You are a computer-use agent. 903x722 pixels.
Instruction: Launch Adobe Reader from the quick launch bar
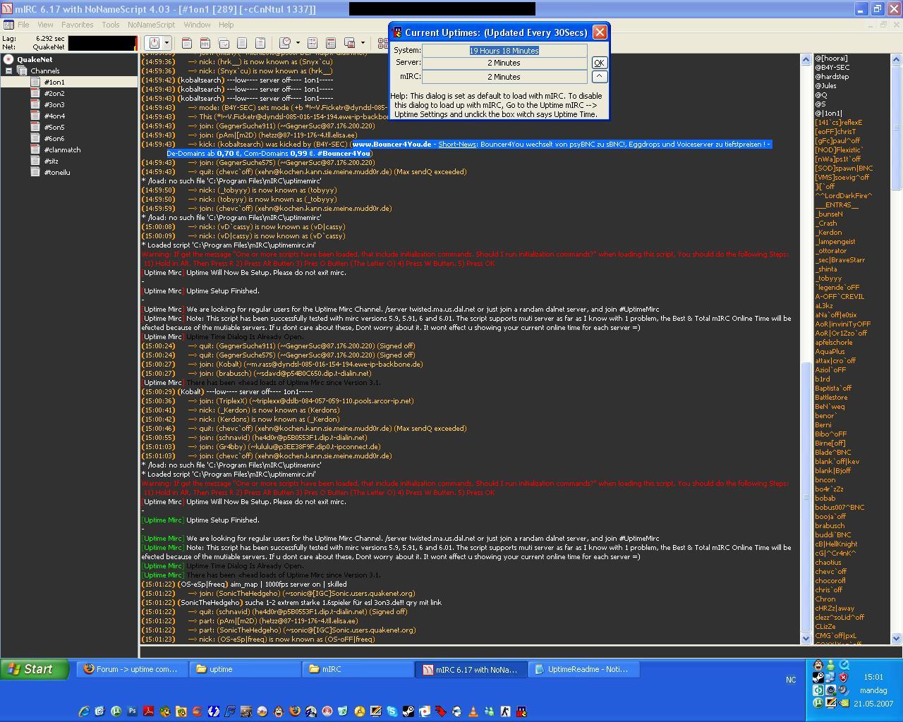pyautogui.click(x=148, y=711)
